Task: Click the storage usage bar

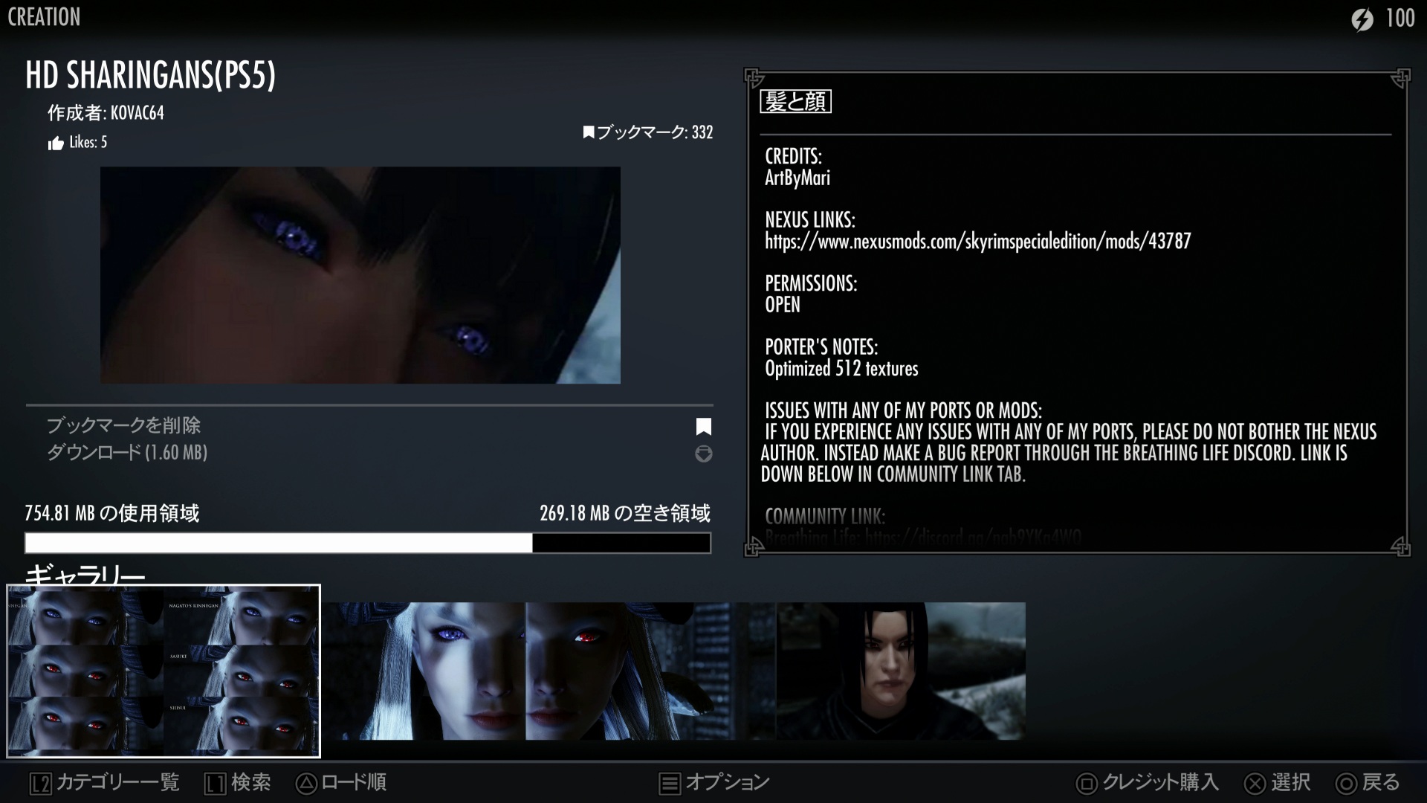Action: tap(367, 543)
